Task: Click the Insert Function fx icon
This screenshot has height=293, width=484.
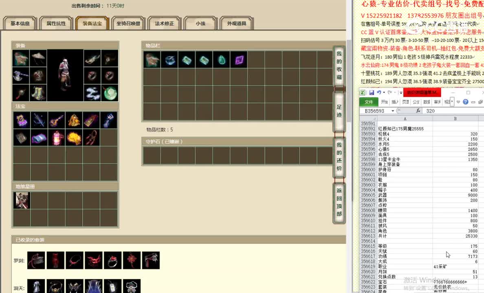Action: click(418, 111)
